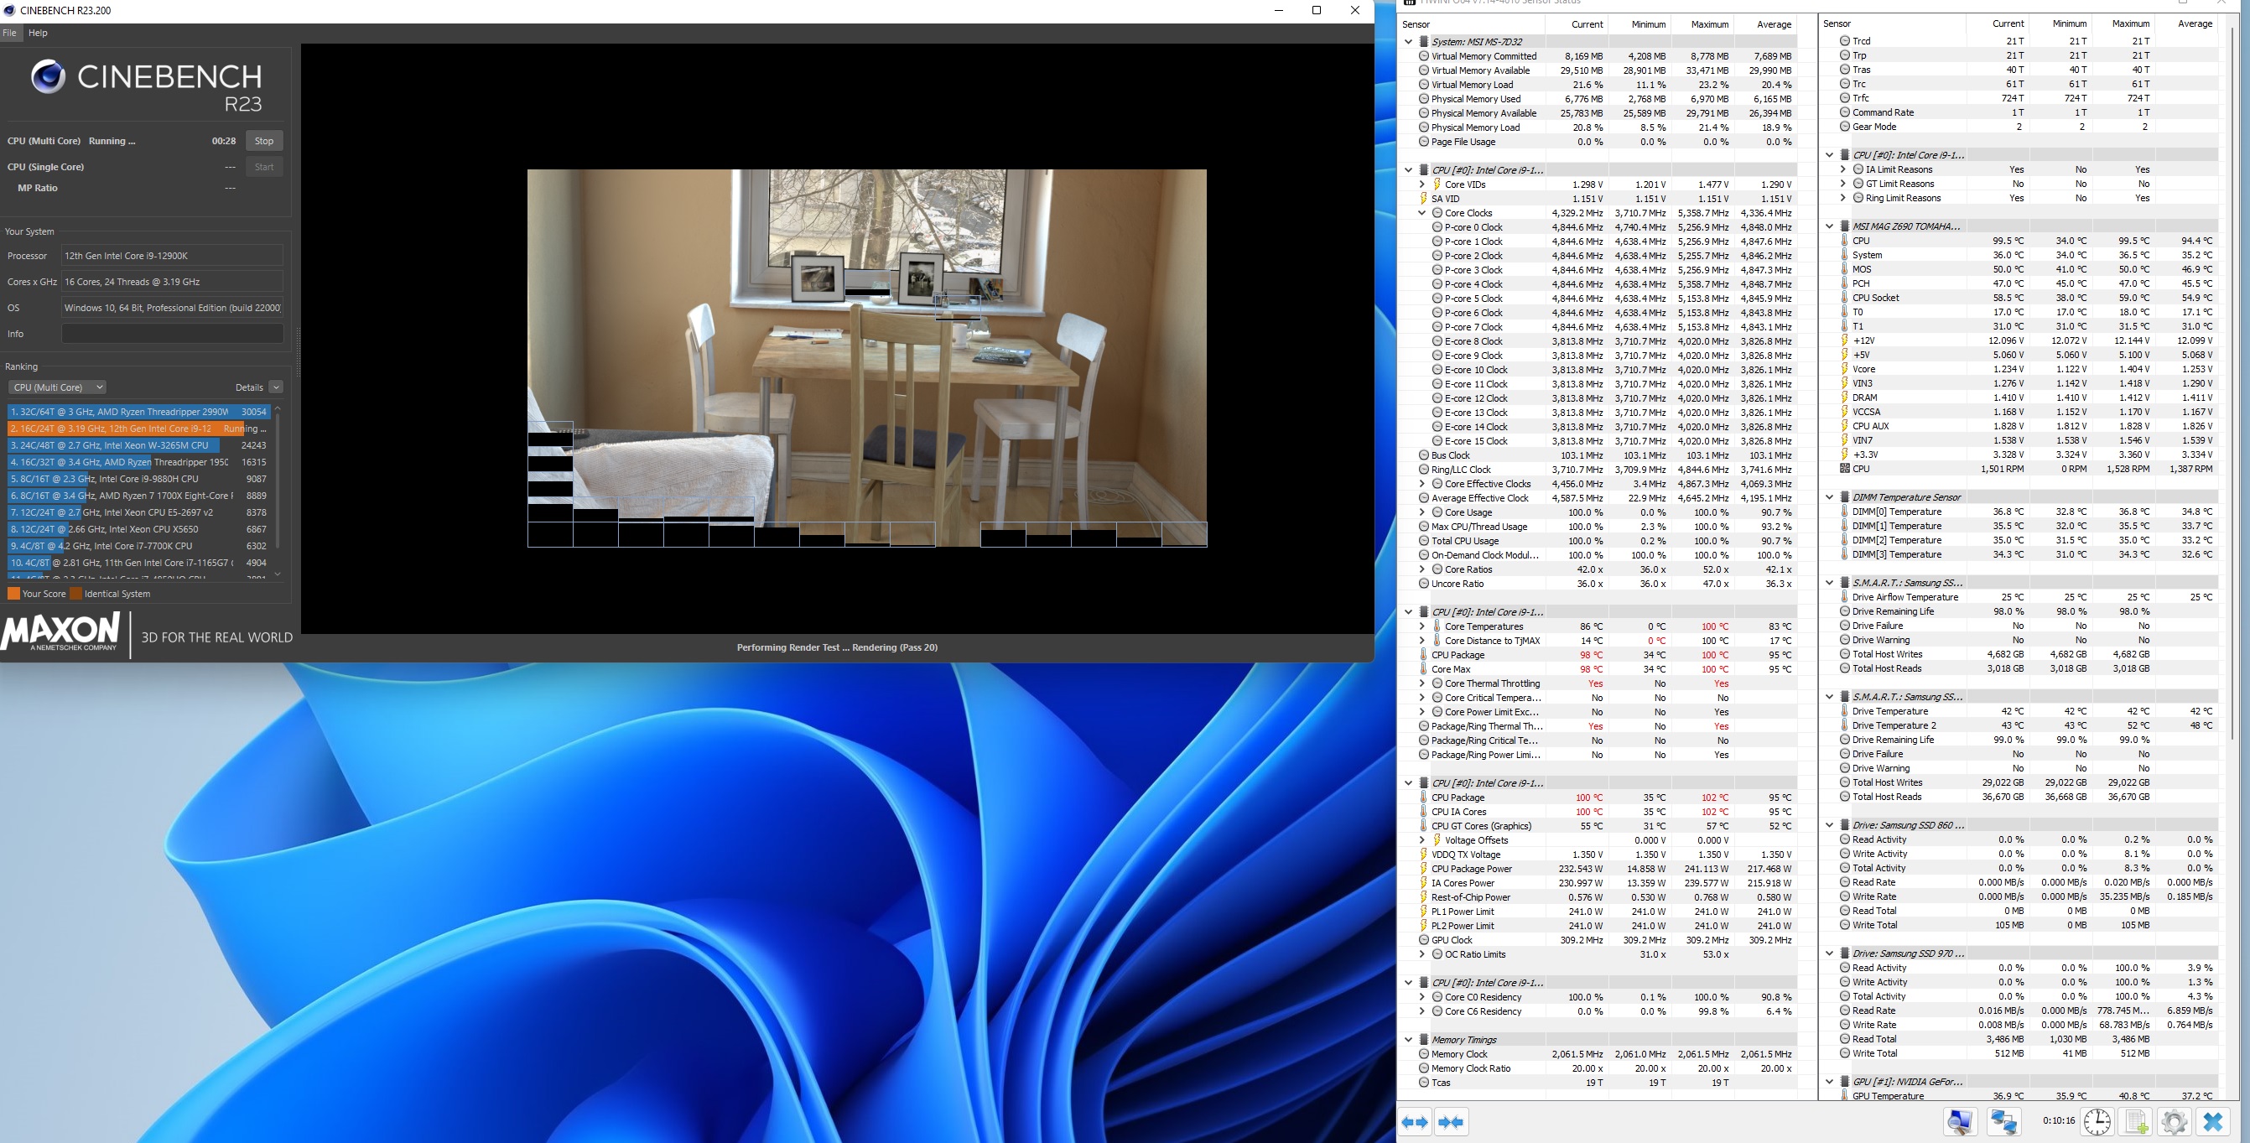Click the Cinebench sphere logo icon

pyautogui.click(x=48, y=77)
